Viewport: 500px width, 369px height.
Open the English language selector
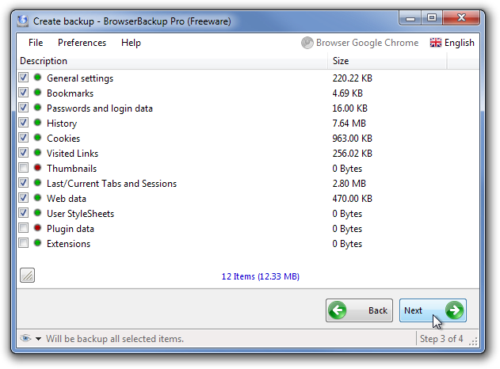[x=452, y=43]
